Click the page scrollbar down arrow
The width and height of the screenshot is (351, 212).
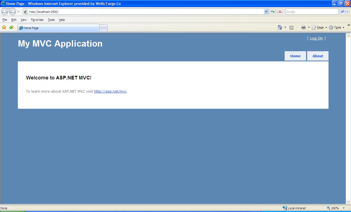pos(348,202)
